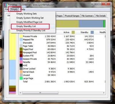Click Process Private total 1 330 424 K

(50, 36)
